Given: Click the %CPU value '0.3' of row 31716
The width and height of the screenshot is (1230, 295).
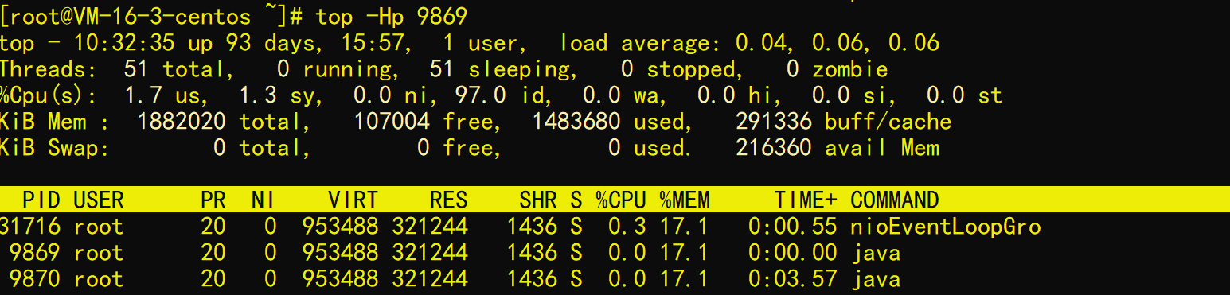Looking at the screenshot, I should coord(627,227).
